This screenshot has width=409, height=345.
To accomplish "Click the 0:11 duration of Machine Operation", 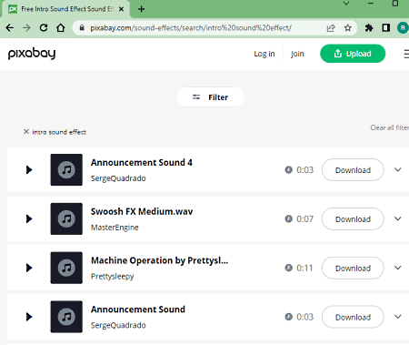I will click(x=304, y=268).
